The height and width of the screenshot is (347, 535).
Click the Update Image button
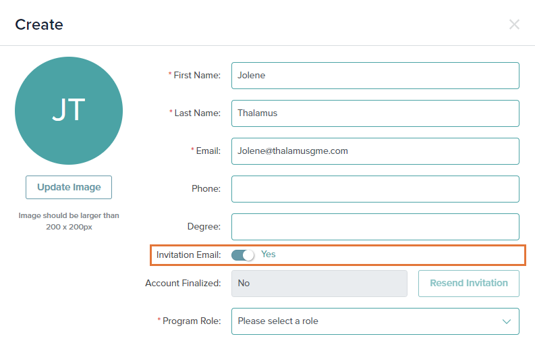(x=69, y=187)
